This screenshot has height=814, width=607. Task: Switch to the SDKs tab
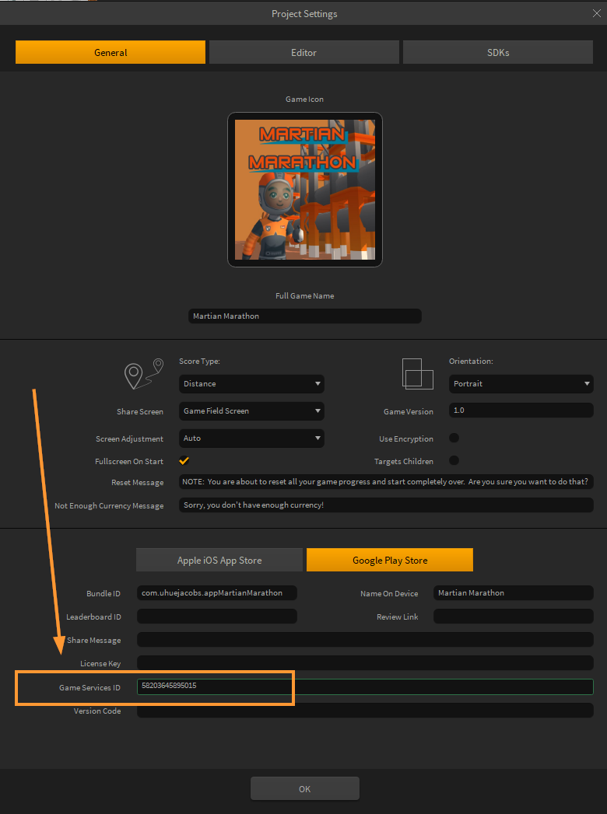[x=497, y=53]
